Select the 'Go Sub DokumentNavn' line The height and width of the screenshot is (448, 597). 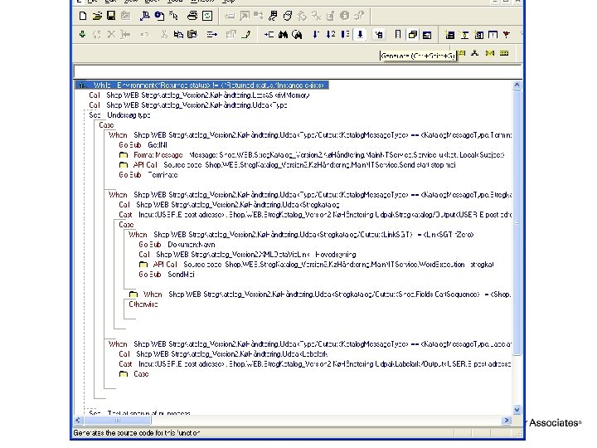coord(177,245)
